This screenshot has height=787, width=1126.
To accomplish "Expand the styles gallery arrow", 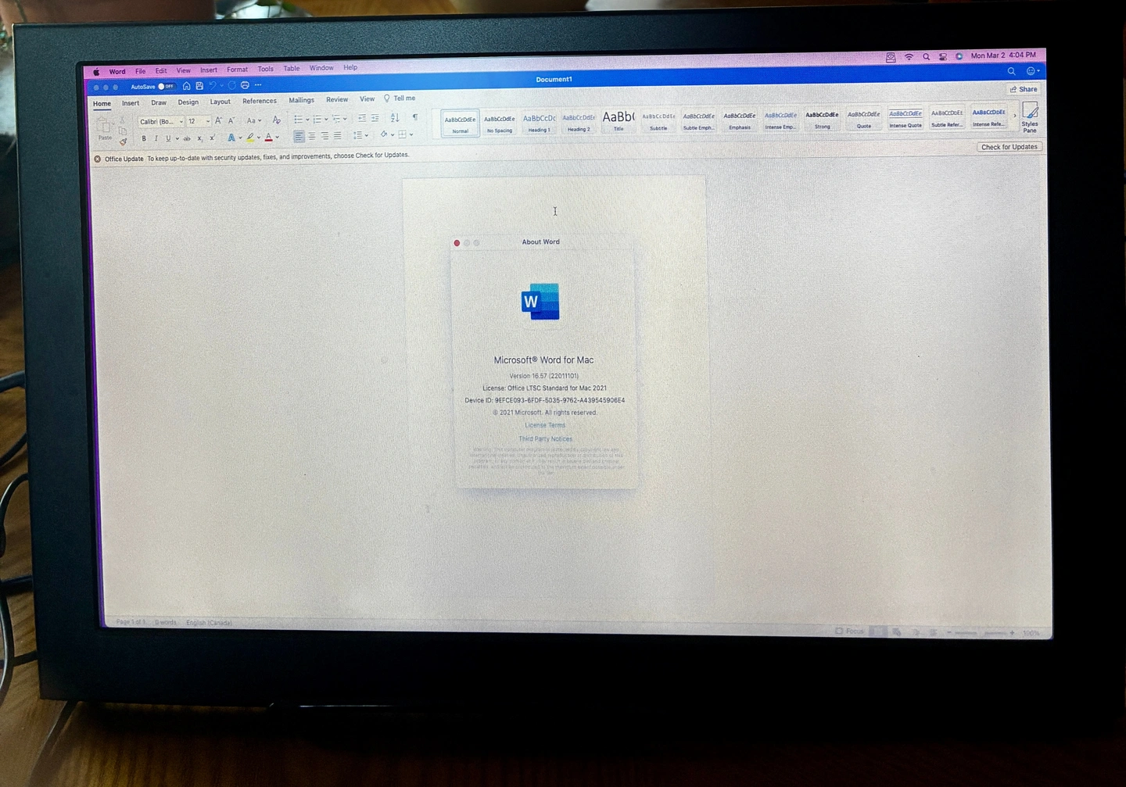I will pos(1015,116).
